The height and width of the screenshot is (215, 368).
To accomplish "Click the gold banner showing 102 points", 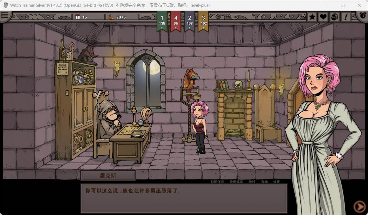I will click(x=204, y=20).
